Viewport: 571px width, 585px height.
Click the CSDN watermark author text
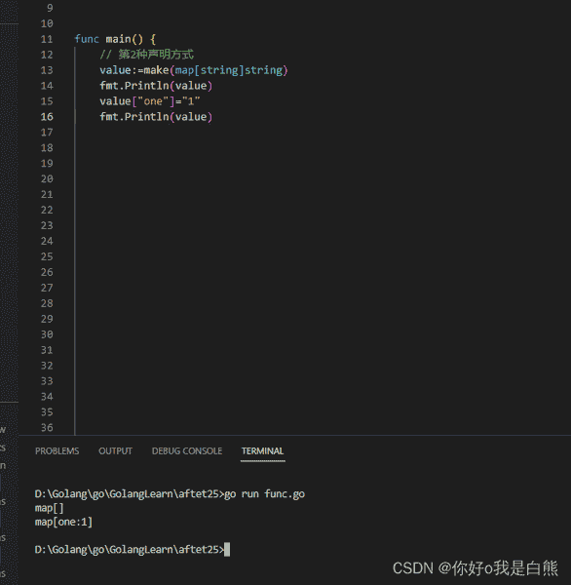(x=476, y=568)
